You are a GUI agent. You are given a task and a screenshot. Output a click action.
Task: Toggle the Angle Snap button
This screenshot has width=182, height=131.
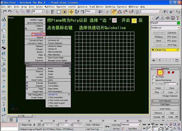(120, 12)
